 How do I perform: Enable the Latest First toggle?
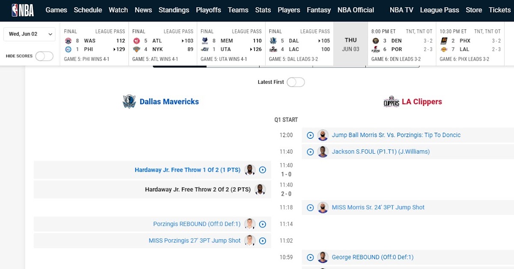[x=295, y=82]
